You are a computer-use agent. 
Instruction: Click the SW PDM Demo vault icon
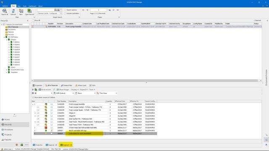pos(6,37)
